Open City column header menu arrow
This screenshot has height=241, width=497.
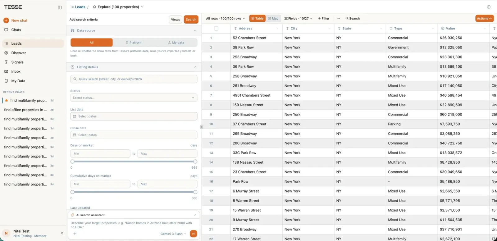pos(329,29)
